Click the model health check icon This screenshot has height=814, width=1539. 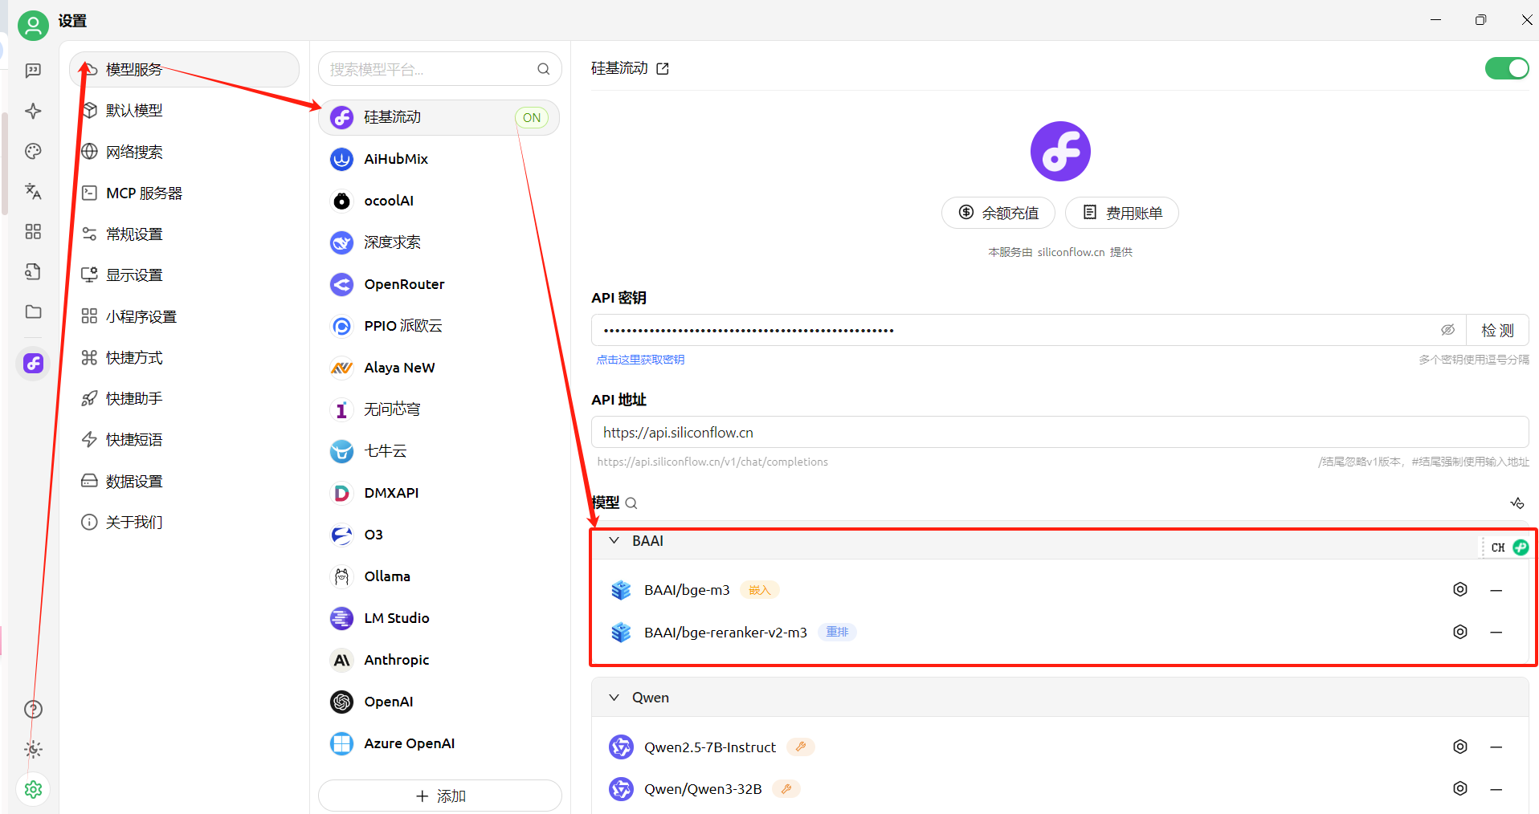[x=1517, y=503]
